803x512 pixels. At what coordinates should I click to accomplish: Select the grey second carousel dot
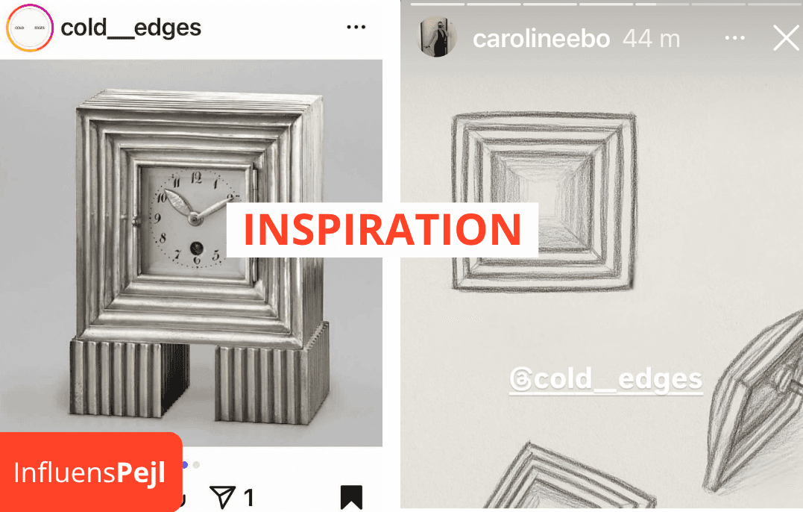click(x=196, y=465)
